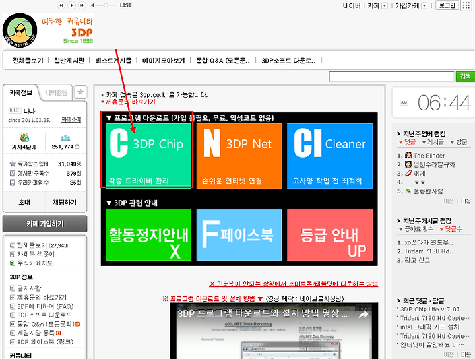Open the 일반게시판 menu item

[69, 61]
